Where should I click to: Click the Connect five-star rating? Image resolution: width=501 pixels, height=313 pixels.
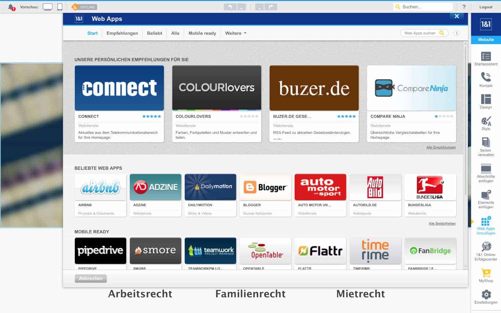152,116
